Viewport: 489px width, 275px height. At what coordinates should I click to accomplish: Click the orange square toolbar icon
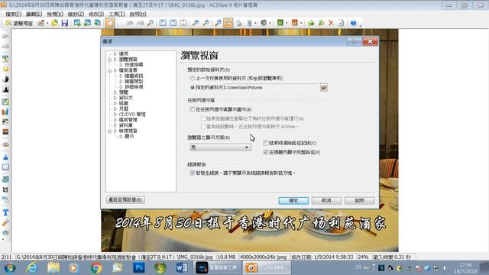(x=294, y=22)
